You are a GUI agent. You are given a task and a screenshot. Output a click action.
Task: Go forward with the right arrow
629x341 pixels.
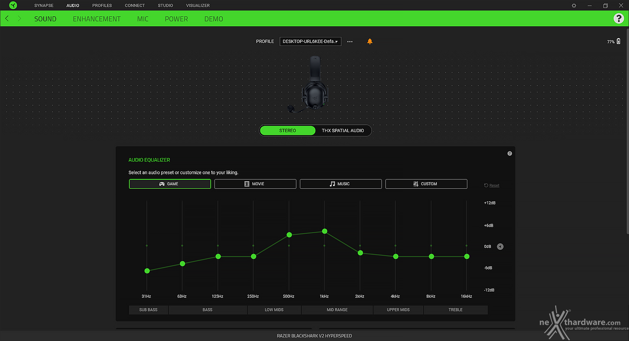click(x=19, y=18)
